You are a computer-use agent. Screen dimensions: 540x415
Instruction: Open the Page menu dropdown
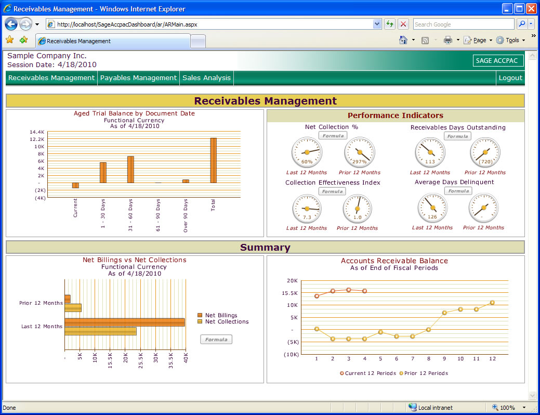pyautogui.click(x=478, y=40)
